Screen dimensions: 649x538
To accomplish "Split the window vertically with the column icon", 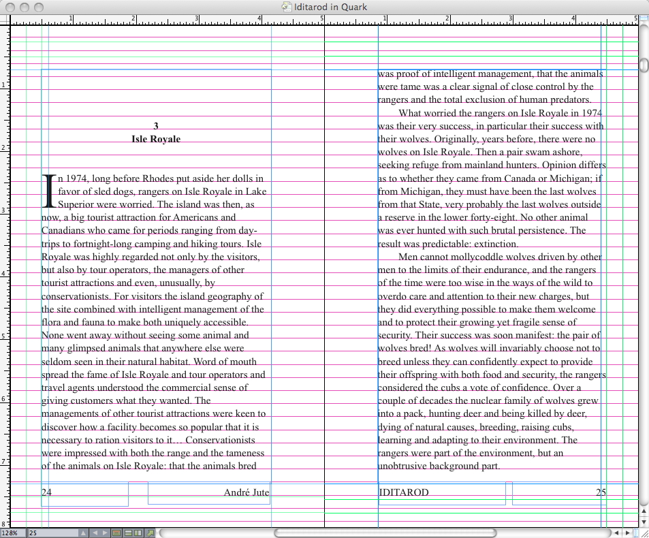I will tap(138, 533).
